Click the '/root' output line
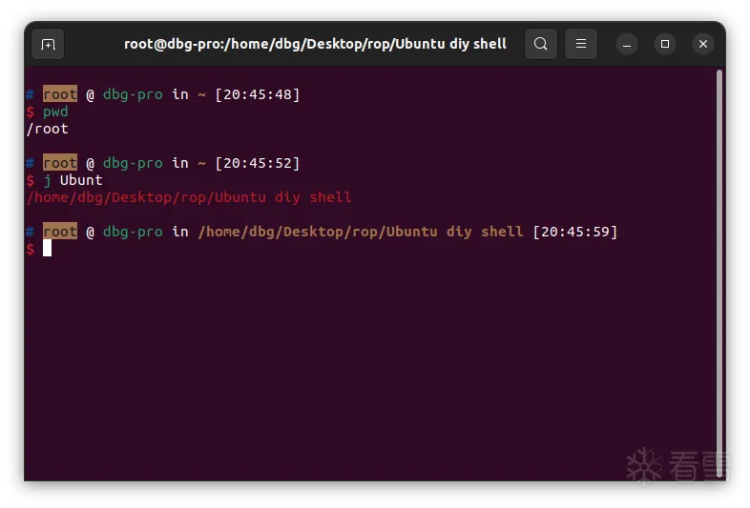 click(48, 129)
